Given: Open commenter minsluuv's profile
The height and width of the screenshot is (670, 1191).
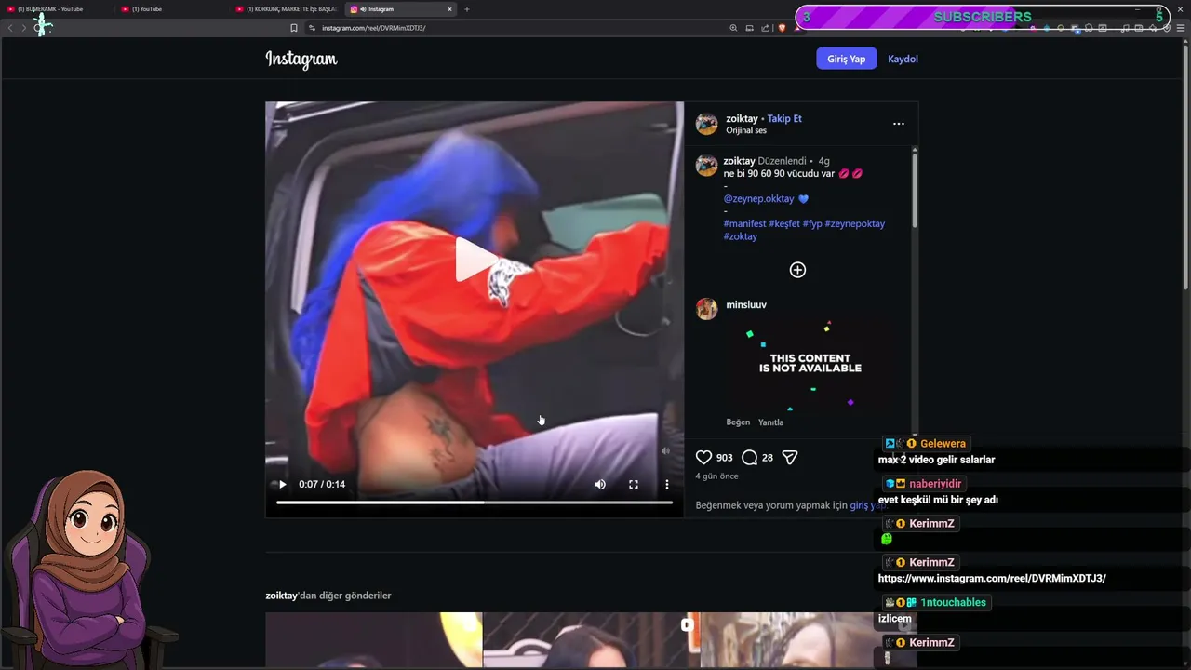Looking at the screenshot, I should coord(746,304).
